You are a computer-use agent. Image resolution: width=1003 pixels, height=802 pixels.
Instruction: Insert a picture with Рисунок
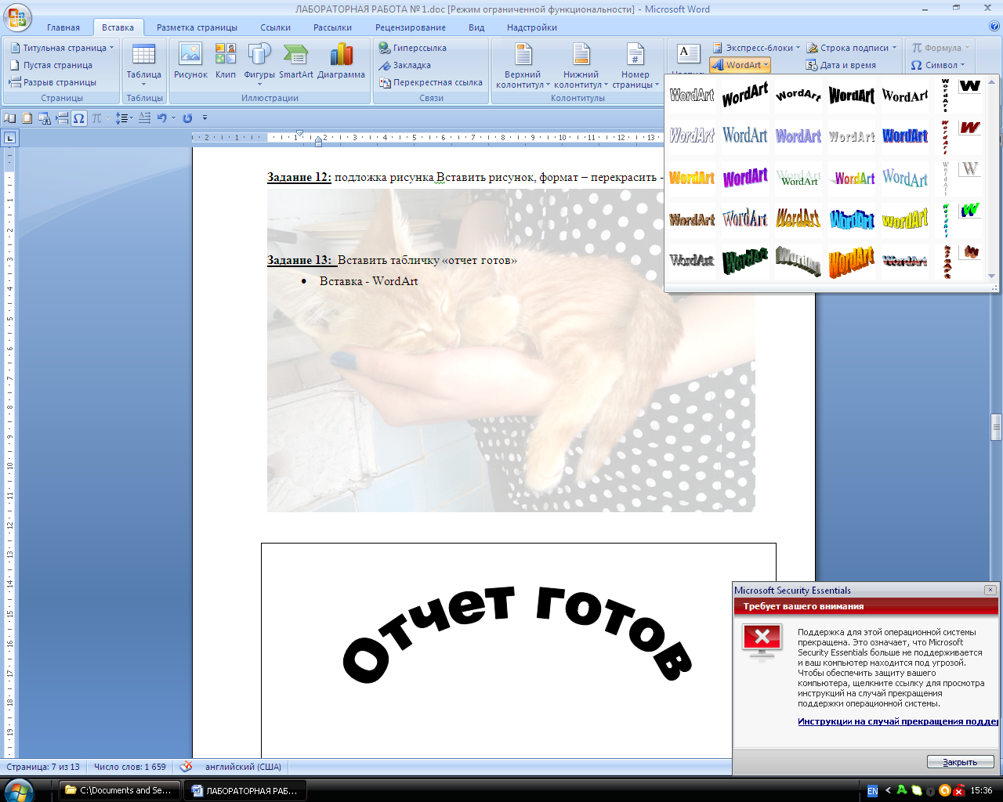pyautogui.click(x=190, y=63)
